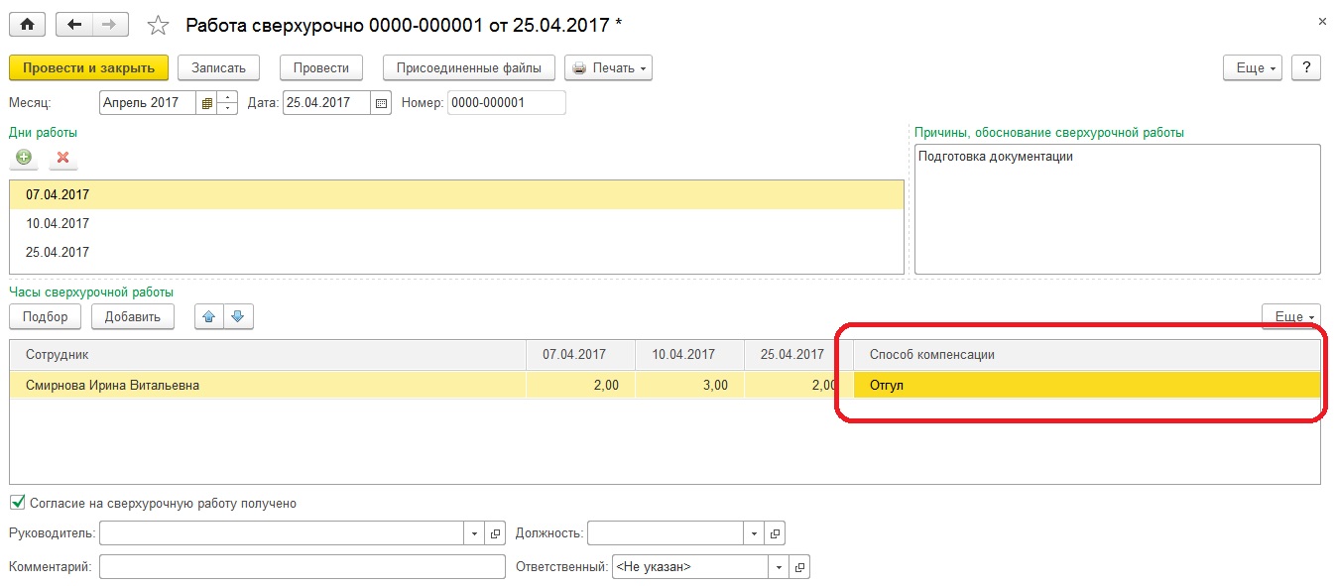Delete selected work day red cross

coord(62,157)
